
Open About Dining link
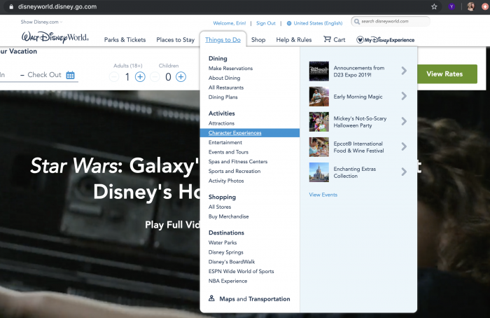[225, 78]
